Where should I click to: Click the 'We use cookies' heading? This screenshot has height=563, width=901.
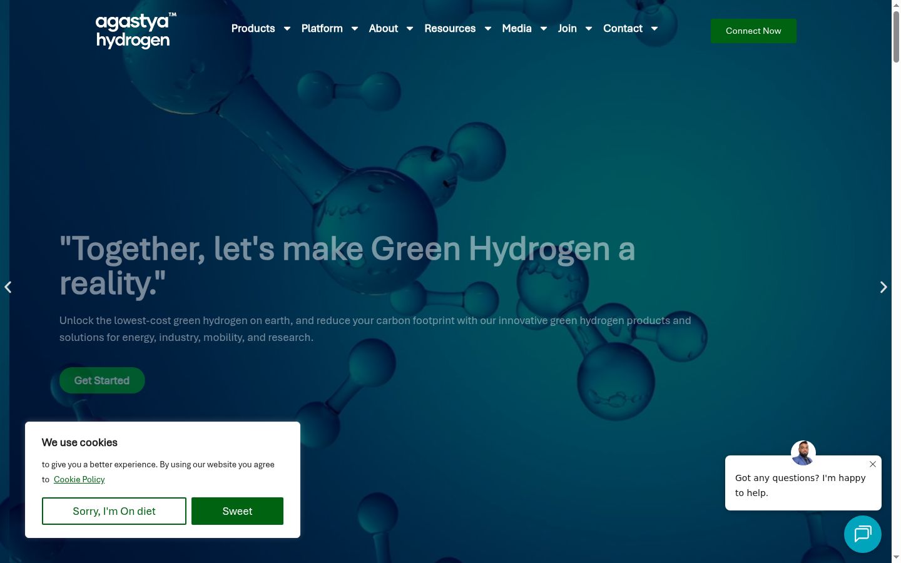coord(79,443)
